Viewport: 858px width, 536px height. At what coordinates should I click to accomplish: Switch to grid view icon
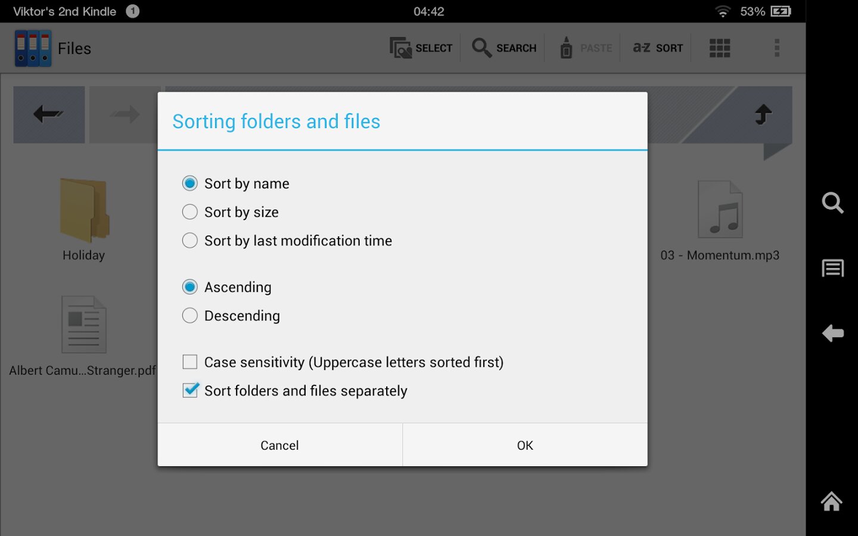tap(720, 48)
